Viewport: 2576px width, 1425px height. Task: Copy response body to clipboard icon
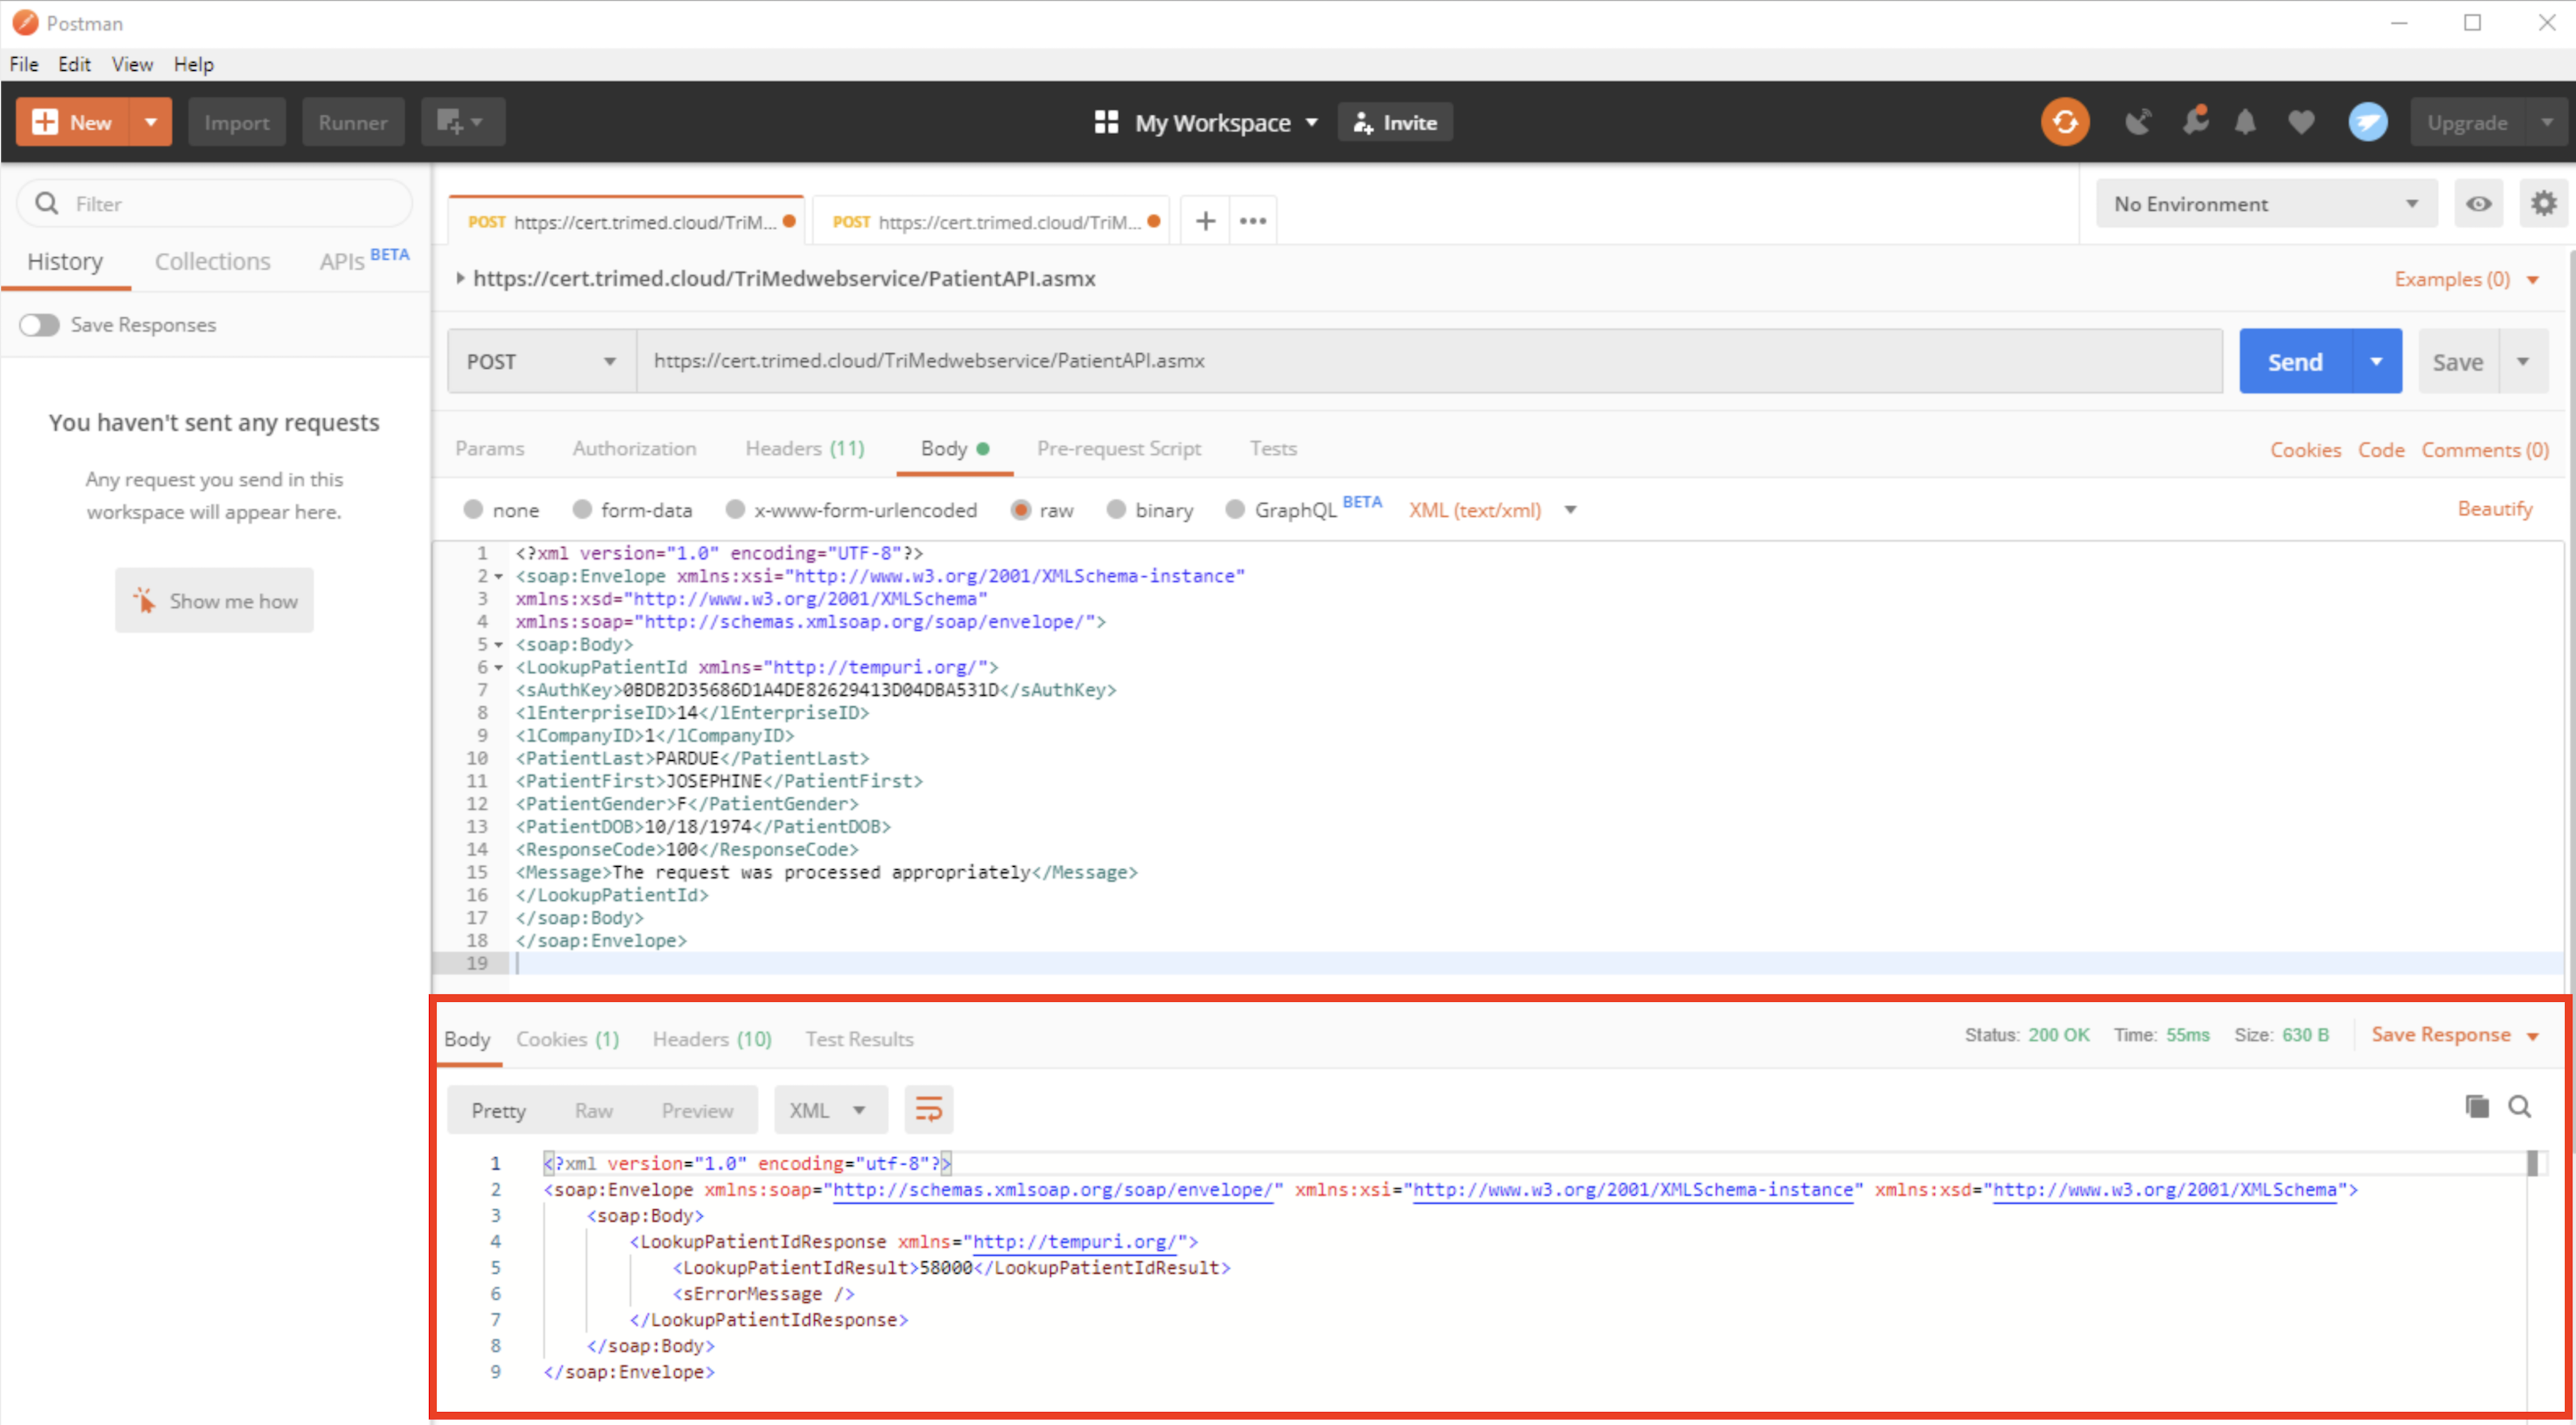[x=2477, y=1106]
